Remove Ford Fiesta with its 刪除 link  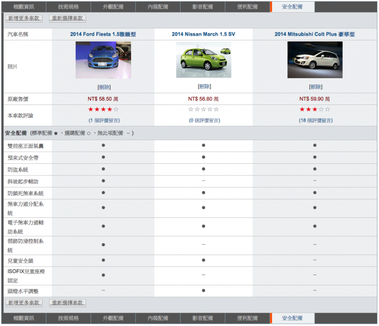point(104,87)
